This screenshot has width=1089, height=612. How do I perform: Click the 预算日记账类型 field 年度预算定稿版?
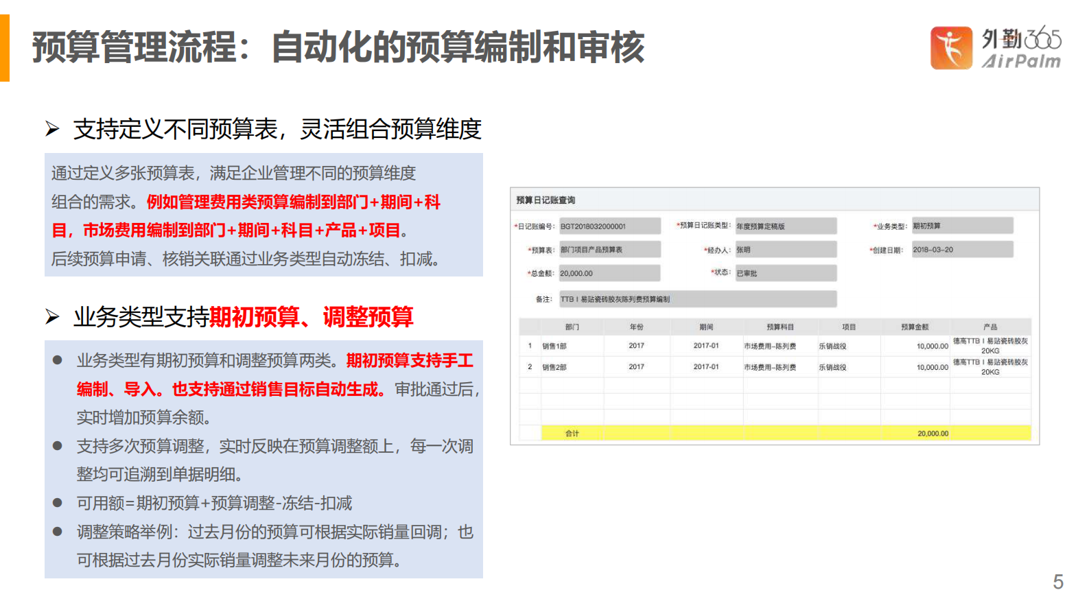pyautogui.click(x=786, y=226)
